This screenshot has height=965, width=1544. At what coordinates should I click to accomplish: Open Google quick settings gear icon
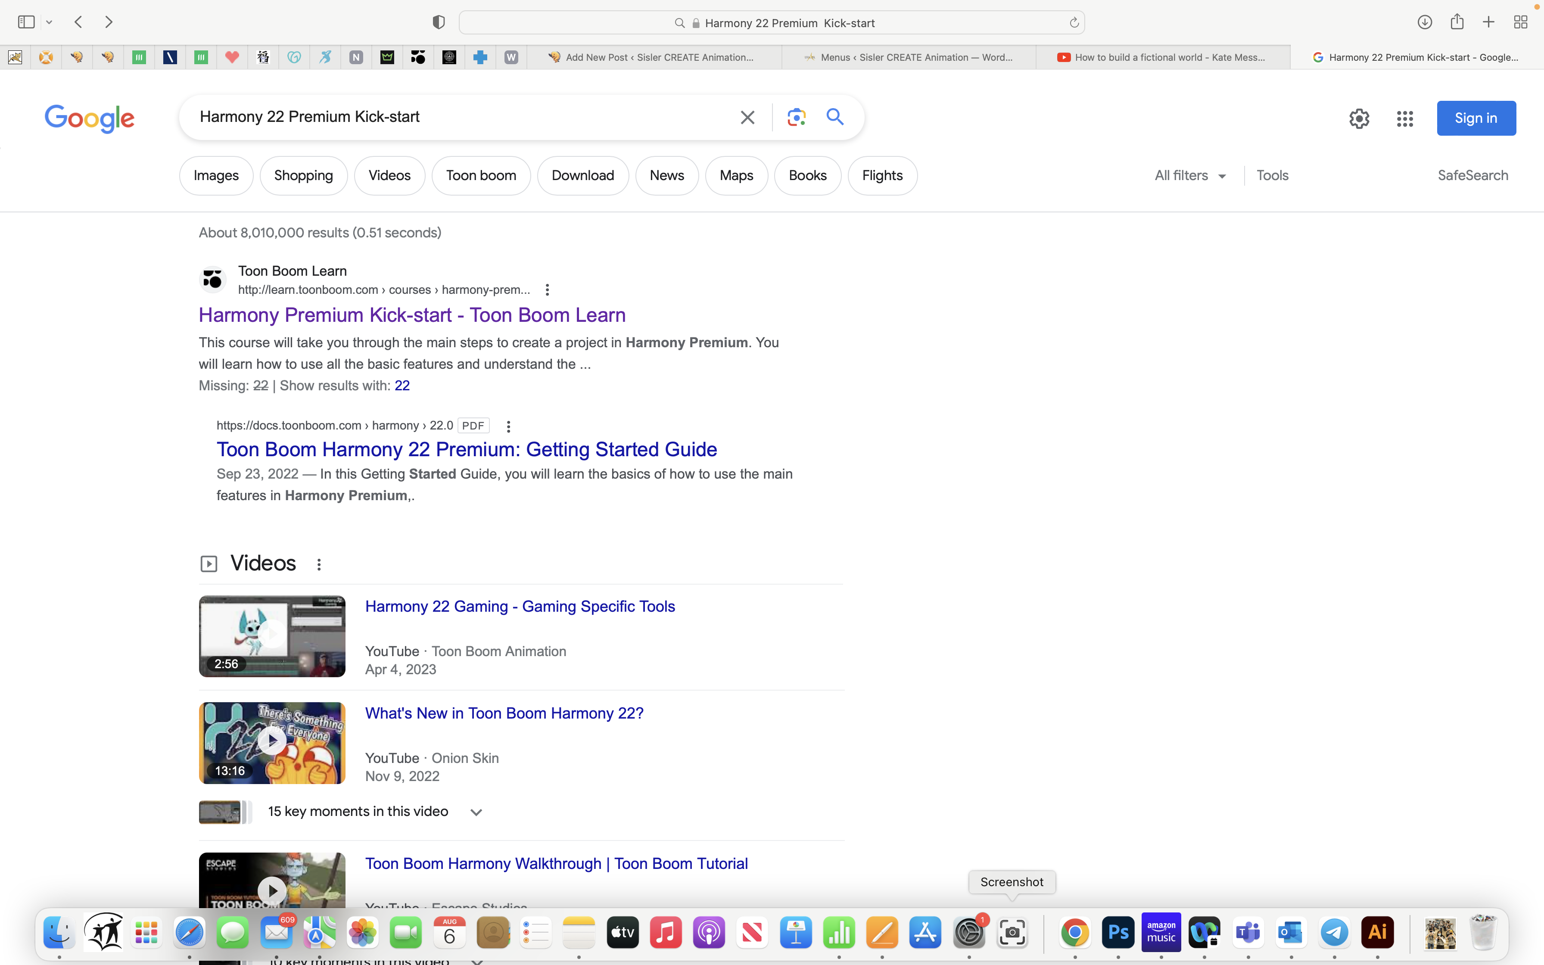(x=1359, y=119)
